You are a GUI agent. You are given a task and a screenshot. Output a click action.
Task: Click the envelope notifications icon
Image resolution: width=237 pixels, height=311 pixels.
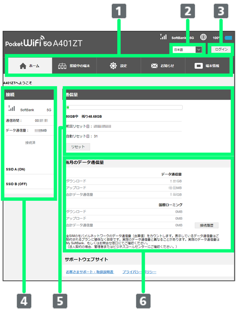pyautogui.click(x=154, y=66)
